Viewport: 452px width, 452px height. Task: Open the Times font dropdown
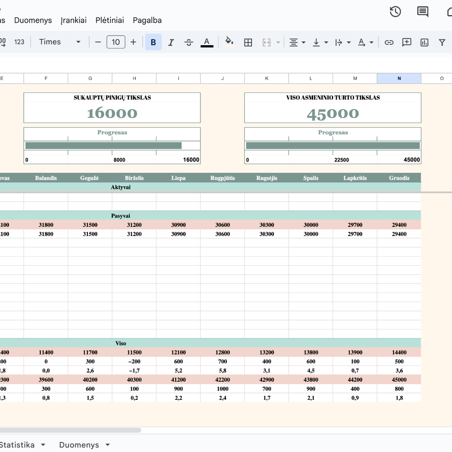[60, 42]
